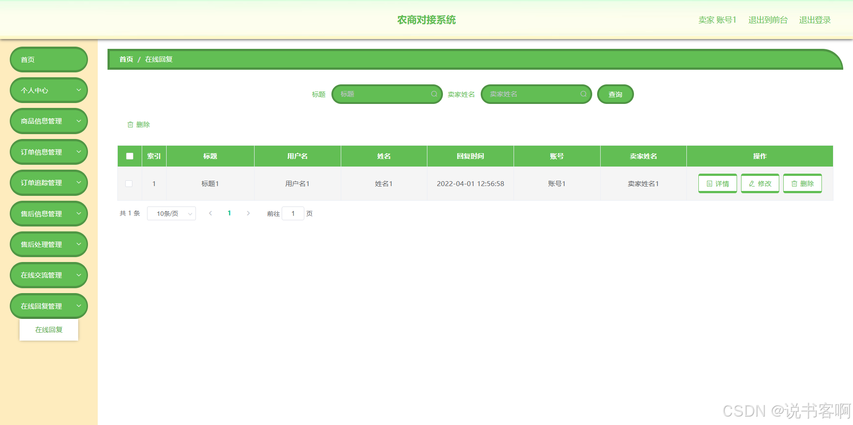Click the search icon in the 卖家姓名 field

point(583,94)
